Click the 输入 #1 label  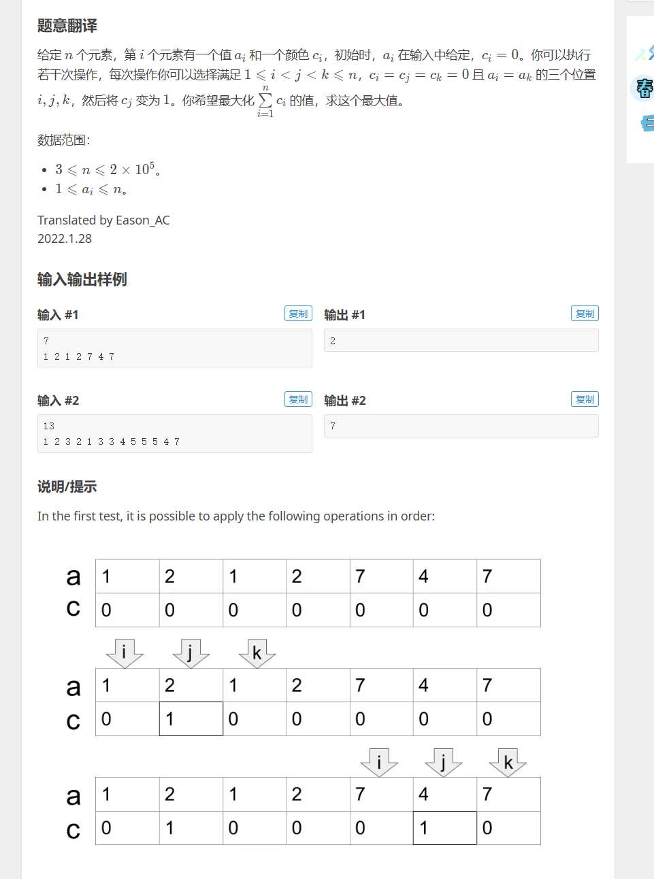[x=58, y=315]
